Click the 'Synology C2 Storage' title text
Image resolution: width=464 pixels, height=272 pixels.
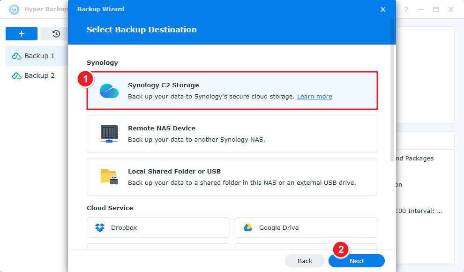(164, 85)
